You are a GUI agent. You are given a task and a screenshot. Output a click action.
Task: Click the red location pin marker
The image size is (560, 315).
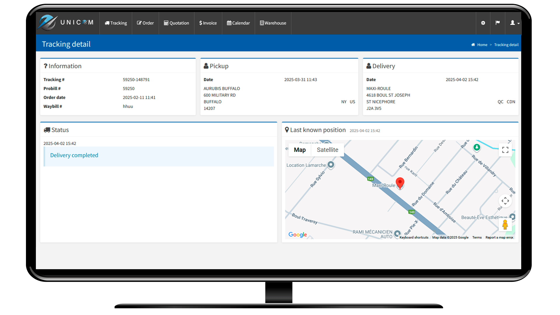400,183
